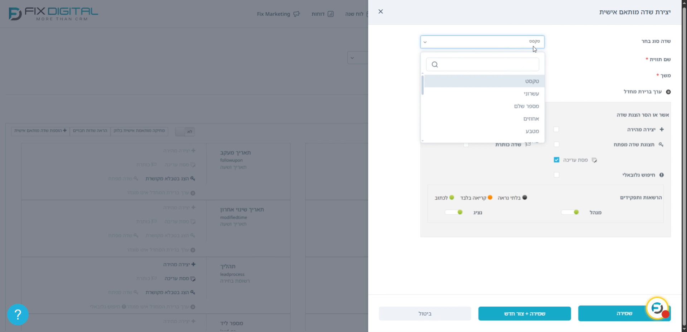Click the megaphone icon next to Fix Marketing
Screen dimensions: 687x332
click(x=297, y=14)
